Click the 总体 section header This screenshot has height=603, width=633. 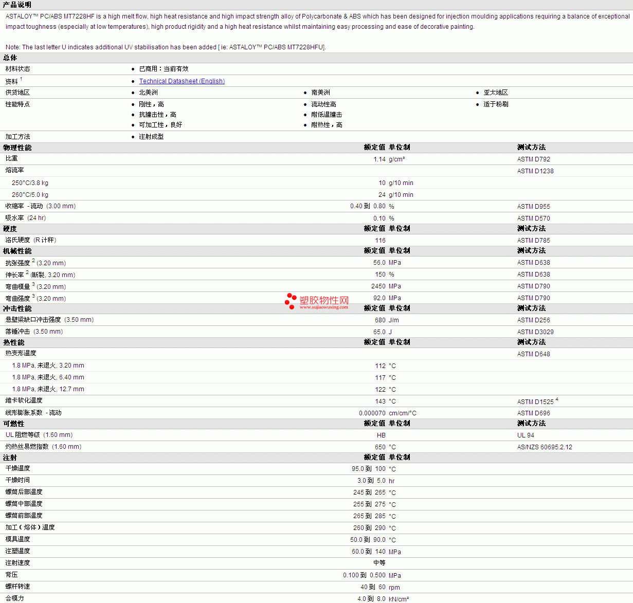click(10, 58)
